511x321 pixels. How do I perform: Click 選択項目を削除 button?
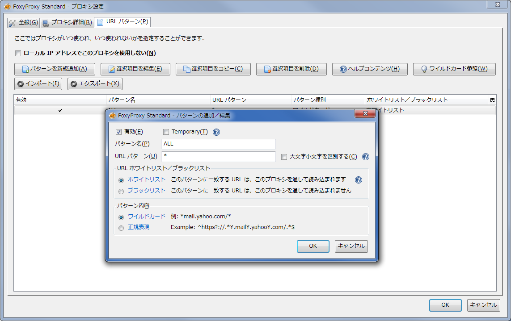point(291,69)
